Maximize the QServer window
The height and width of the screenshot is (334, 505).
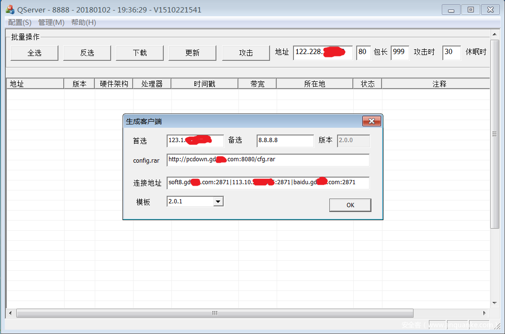tap(471, 10)
